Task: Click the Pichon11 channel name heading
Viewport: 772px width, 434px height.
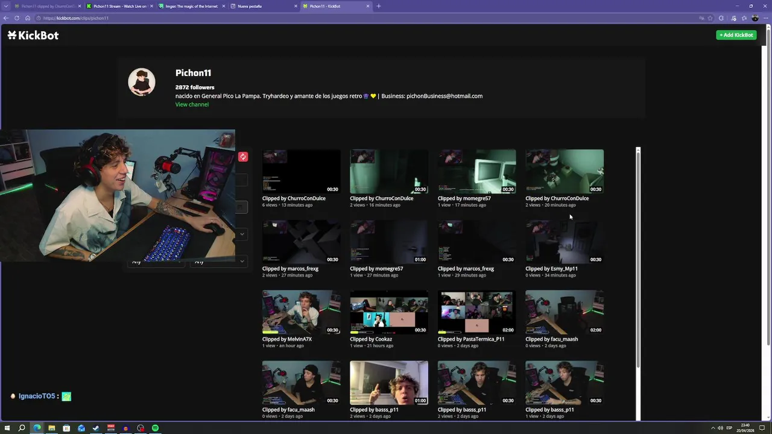Action: click(x=193, y=73)
